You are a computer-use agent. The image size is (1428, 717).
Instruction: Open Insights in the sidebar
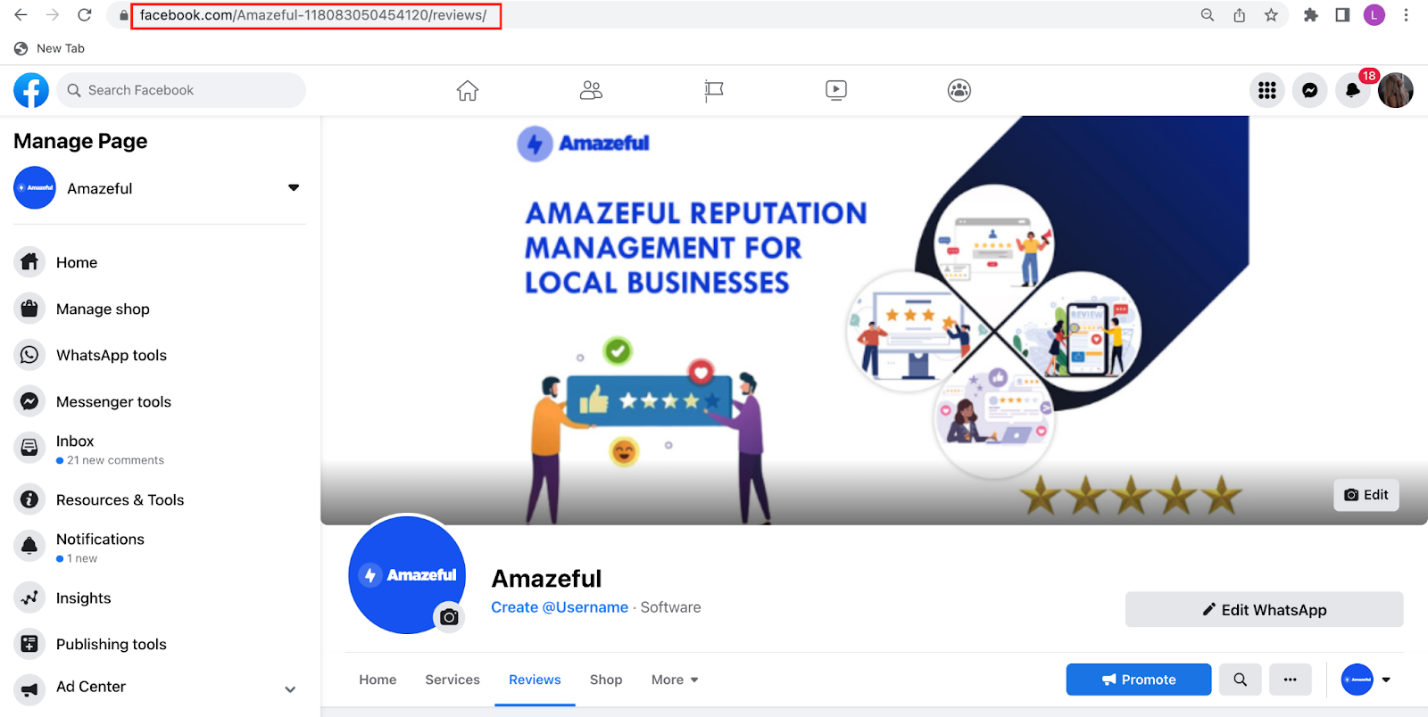tap(160, 597)
